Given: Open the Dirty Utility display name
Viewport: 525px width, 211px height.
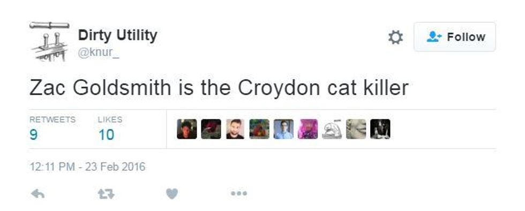Looking at the screenshot, I should 117,35.
